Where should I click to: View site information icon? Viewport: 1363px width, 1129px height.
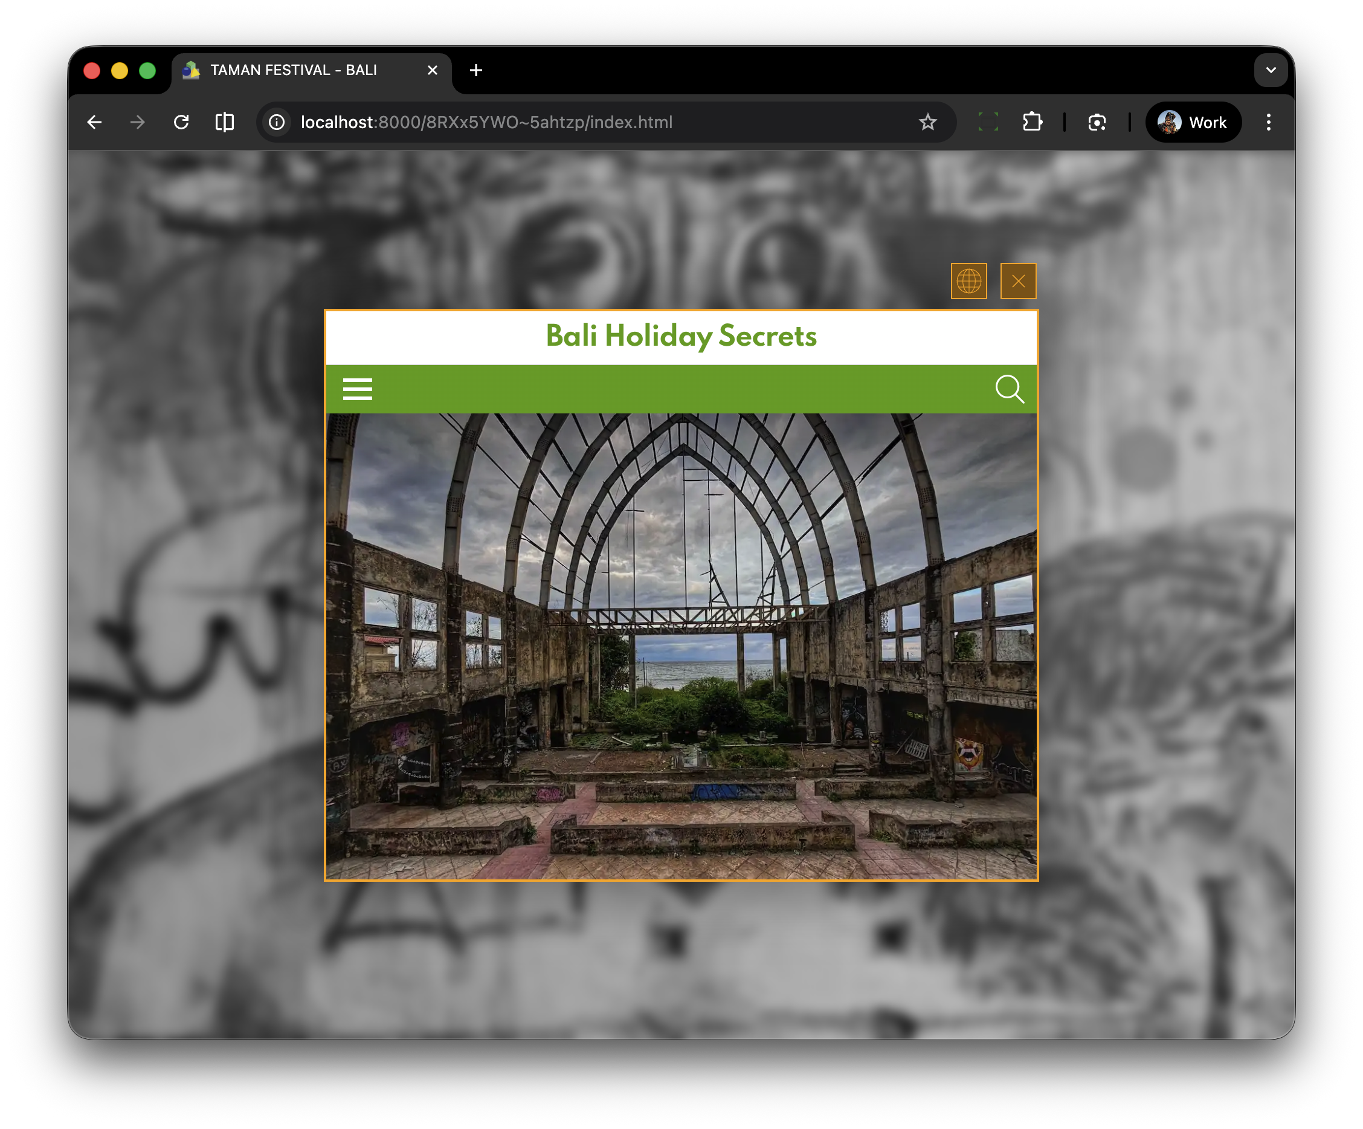[277, 122]
